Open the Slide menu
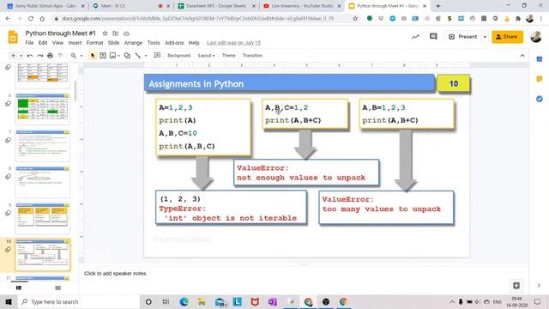Image resolution: width=549 pixels, height=309 pixels. pyautogui.click(x=113, y=43)
